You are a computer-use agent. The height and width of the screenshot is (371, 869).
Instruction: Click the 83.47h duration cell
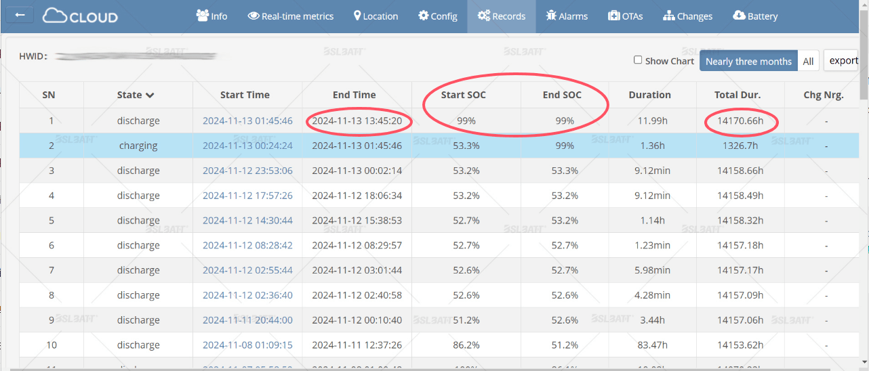coord(652,345)
